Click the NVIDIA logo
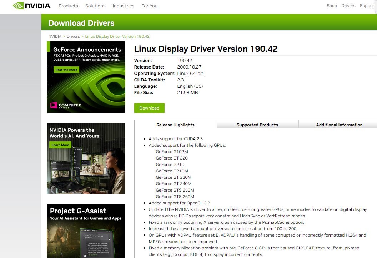This screenshot has width=377, height=258. click(32, 6)
